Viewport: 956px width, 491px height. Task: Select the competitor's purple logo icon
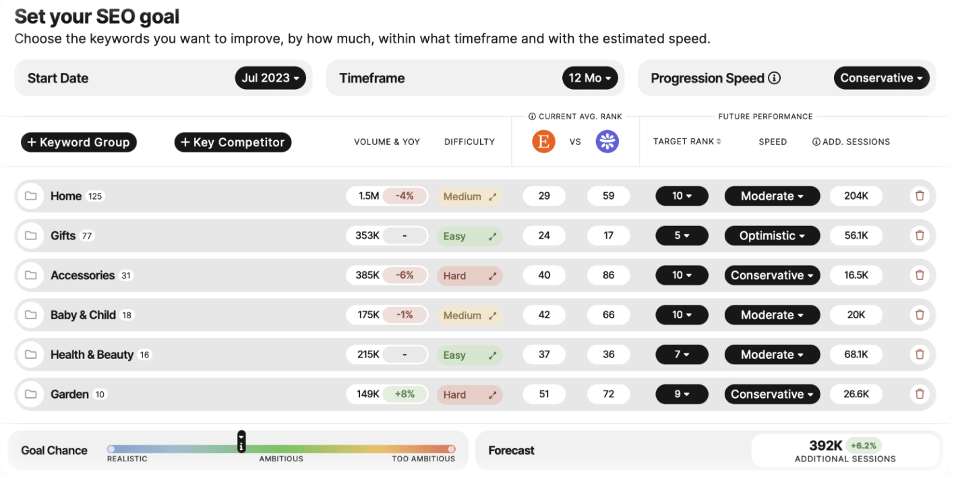click(607, 142)
